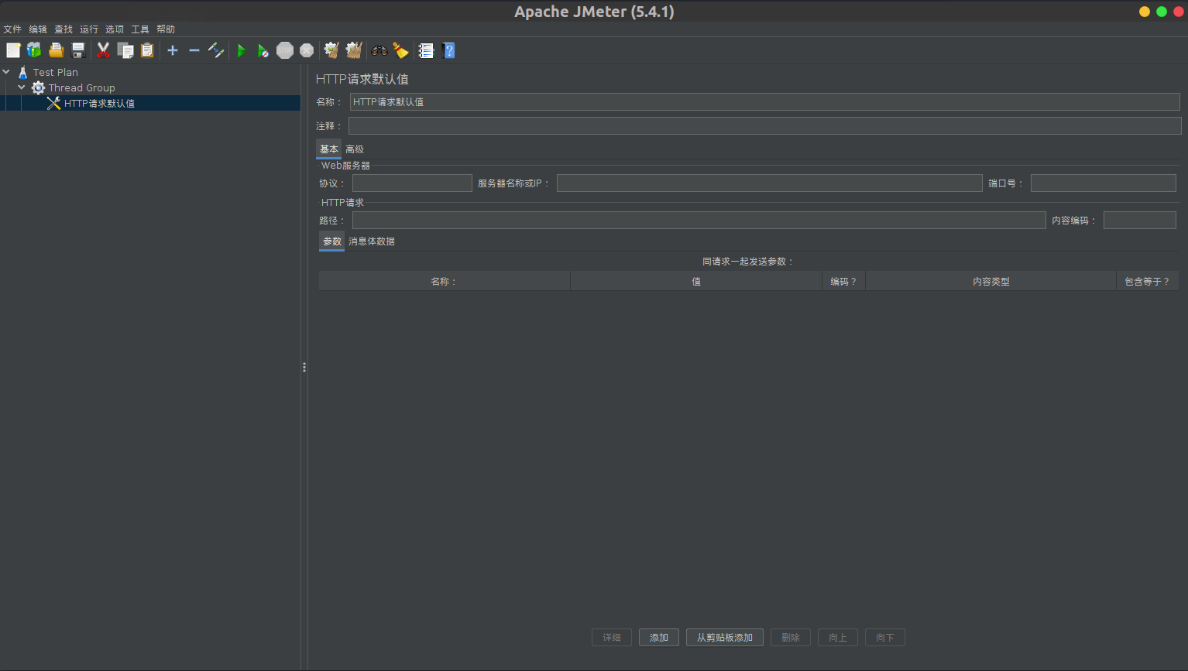Click the 编码? column header
This screenshot has height=671, width=1188.
843,282
